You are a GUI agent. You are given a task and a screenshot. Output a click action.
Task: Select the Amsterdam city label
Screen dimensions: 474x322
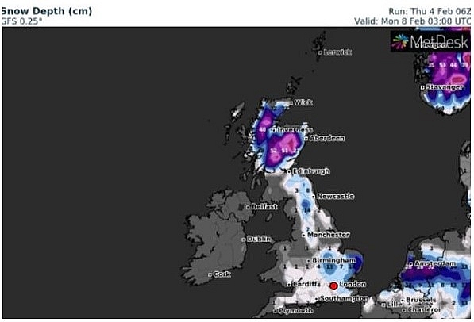coord(435,263)
